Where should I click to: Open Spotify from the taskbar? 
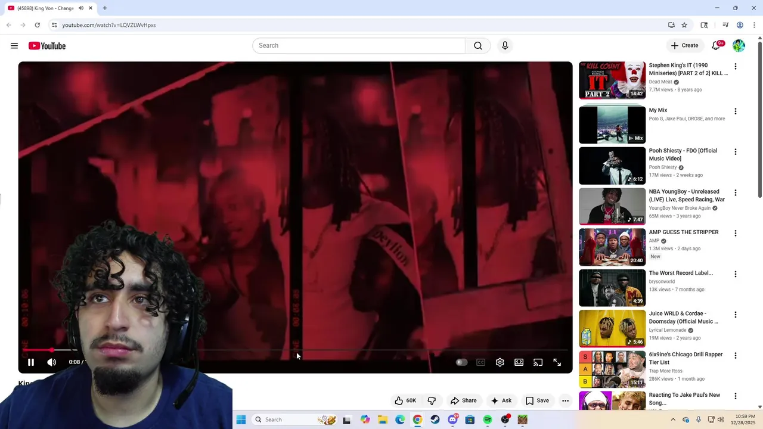[x=488, y=419]
